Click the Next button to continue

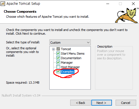pos(102,103)
